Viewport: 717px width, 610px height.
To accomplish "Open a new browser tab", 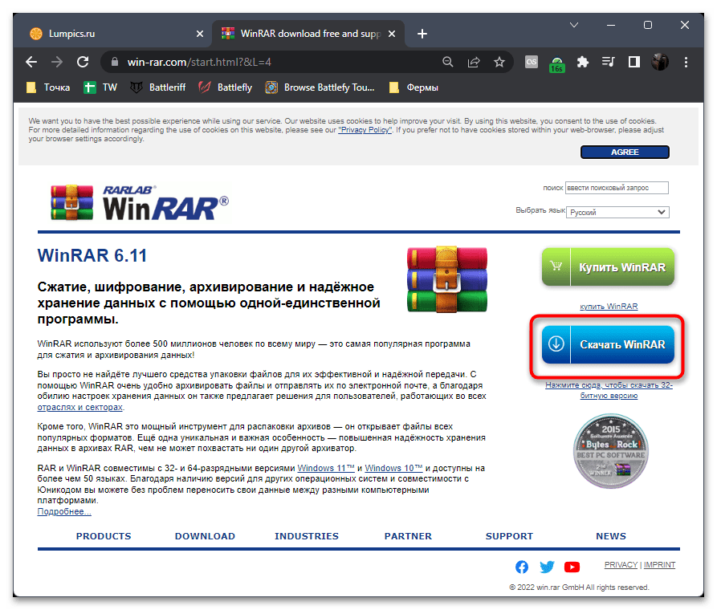I will point(422,34).
